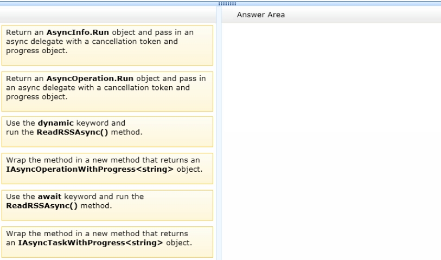Select the await keyword option box
This screenshot has height=260, width=441.
tap(107, 205)
